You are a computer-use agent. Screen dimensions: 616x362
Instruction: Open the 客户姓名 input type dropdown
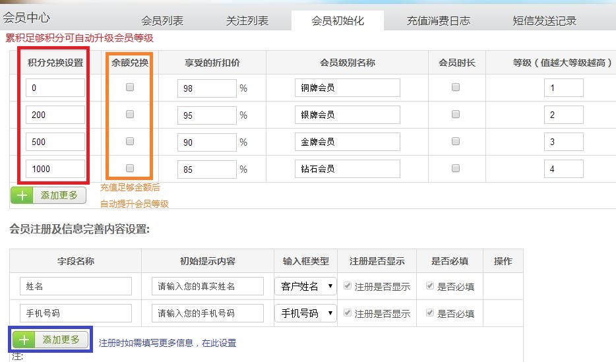coord(306,286)
